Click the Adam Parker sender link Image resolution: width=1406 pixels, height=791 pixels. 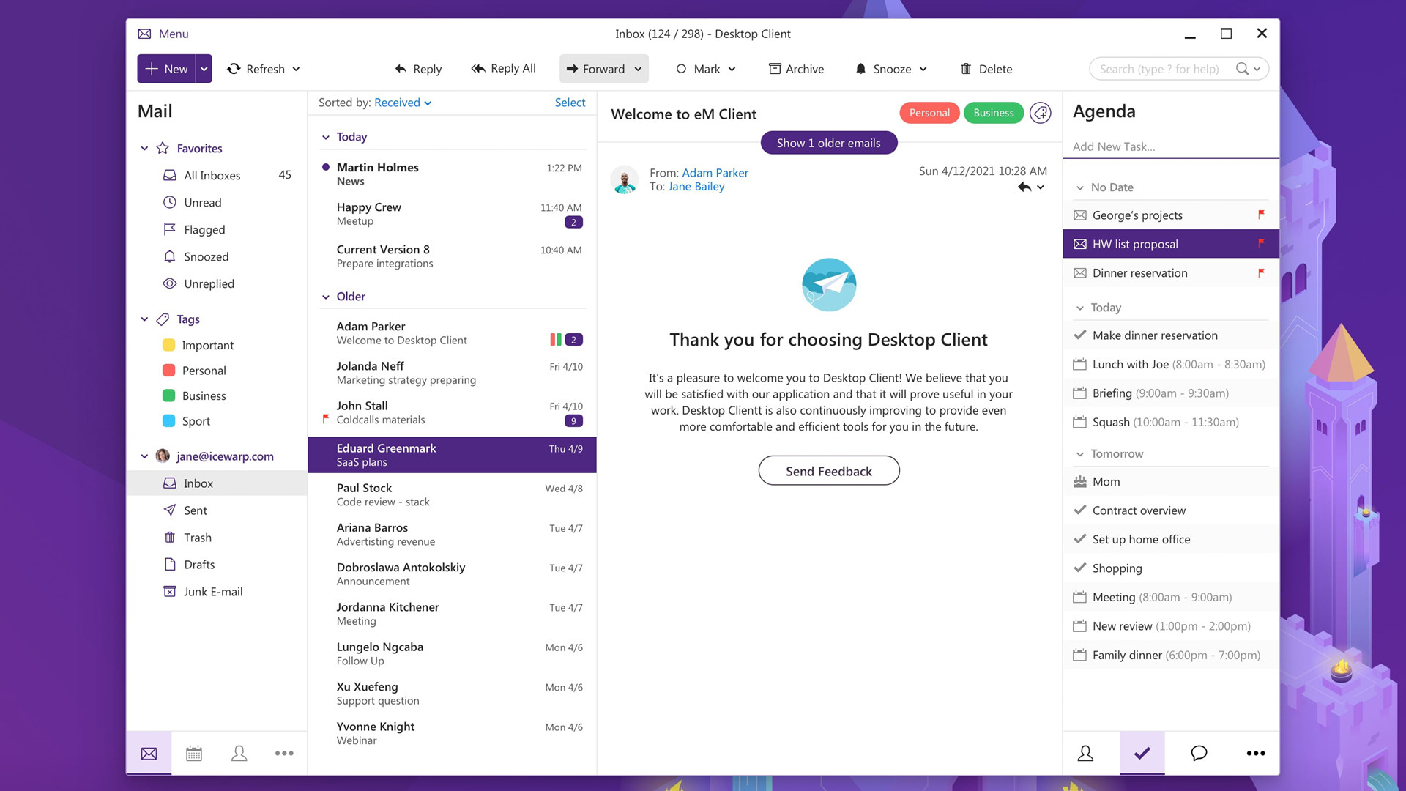[x=715, y=173]
